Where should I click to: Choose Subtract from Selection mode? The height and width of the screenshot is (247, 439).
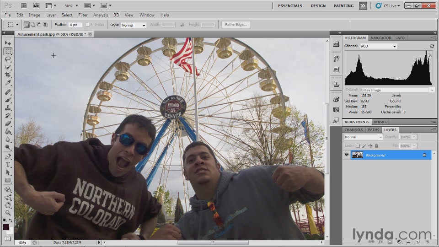pyautogui.click(x=39, y=25)
